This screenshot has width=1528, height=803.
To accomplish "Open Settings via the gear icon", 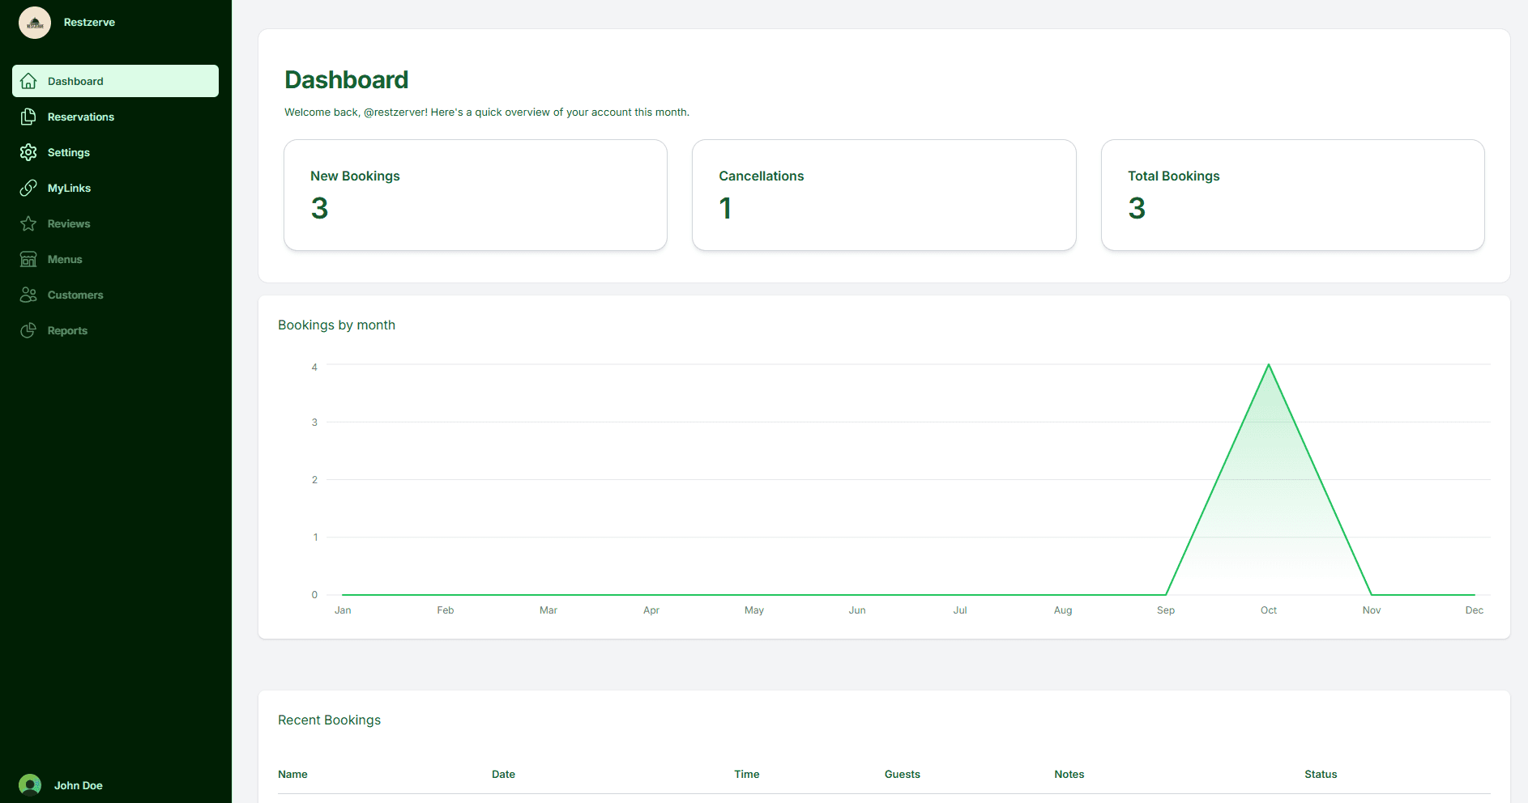I will click(28, 152).
